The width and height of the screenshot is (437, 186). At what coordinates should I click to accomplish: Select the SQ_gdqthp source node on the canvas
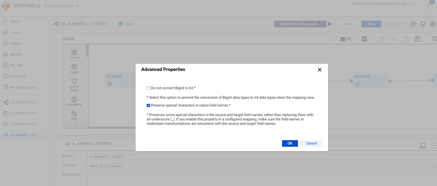coord(120,80)
